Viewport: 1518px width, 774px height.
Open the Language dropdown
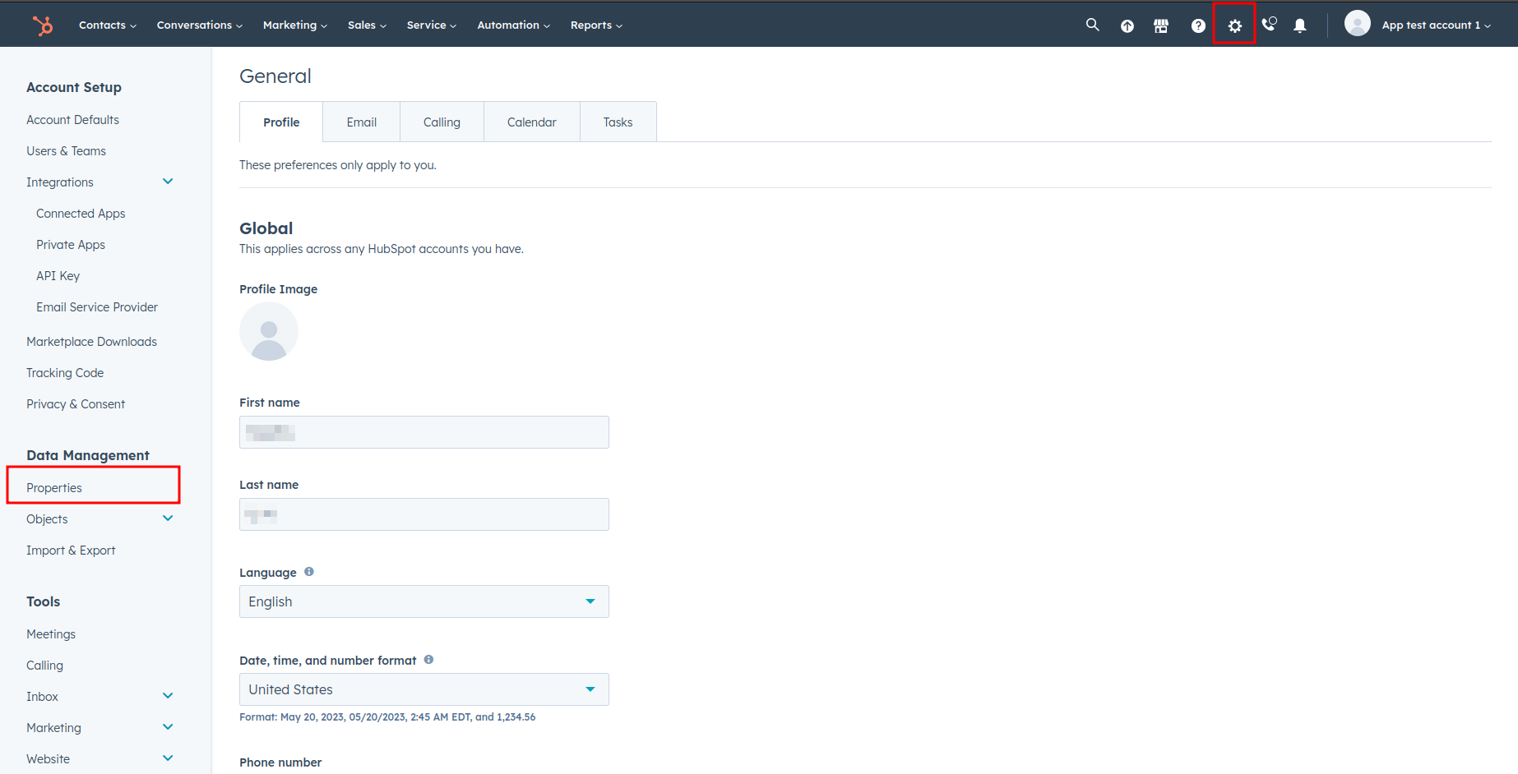(x=423, y=601)
